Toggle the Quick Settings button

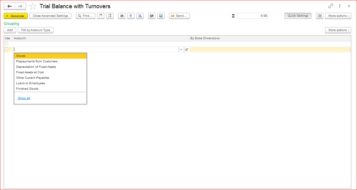(x=298, y=16)
